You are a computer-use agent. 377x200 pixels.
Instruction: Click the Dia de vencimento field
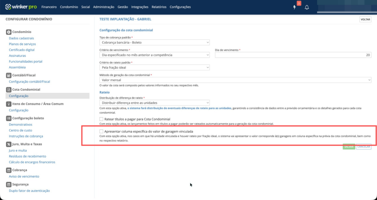293,55
